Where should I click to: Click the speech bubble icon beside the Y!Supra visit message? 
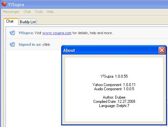12,33
